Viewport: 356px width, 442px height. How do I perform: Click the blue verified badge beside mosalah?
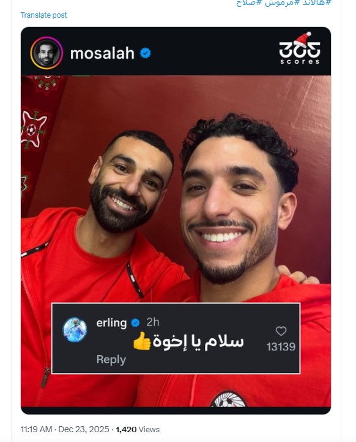pyautogui.click(x=146, y=53)
